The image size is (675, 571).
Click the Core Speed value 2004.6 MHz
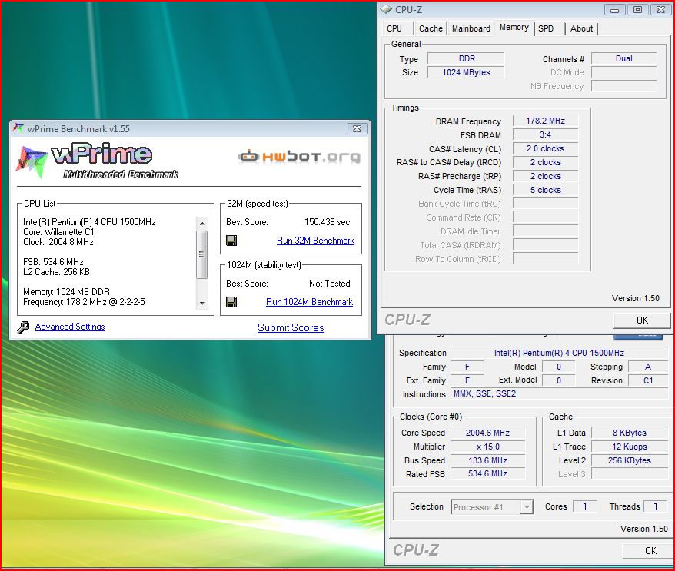click(487, 433)
